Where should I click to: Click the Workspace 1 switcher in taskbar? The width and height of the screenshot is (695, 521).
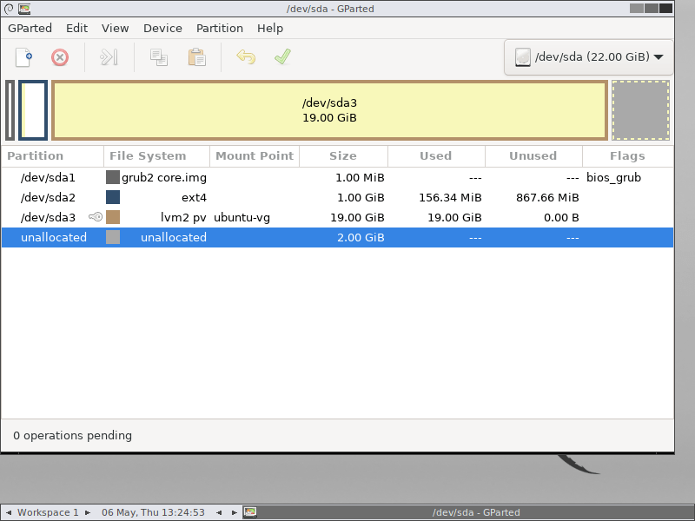click(x=48, y=512)
